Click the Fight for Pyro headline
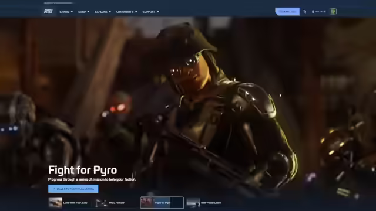Image resolution: width=376 pixels, height=211 pixels. point(83,171)
